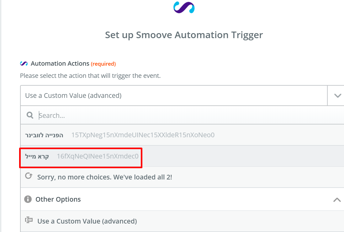Click the custom value icon in Other Options
The width and height of the screenshot is (344, 232).
29,220
